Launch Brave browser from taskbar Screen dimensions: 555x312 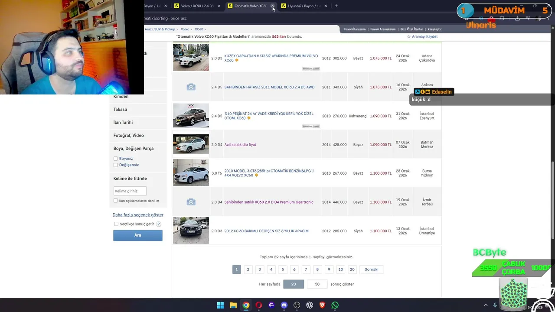(322, 305)
